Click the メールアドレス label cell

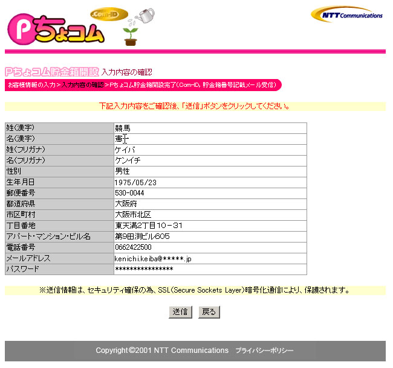[x=59, y=259]
